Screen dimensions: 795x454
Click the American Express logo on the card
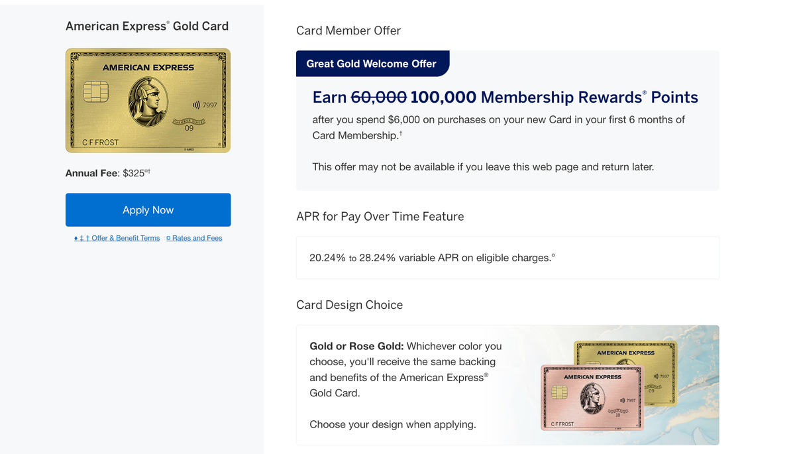(148, 67)
